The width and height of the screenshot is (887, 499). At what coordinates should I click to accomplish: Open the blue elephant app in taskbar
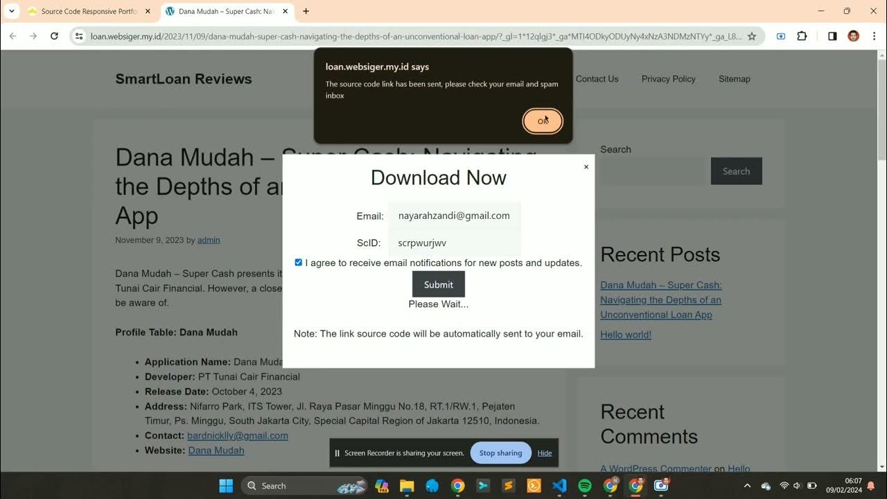pyautogui.click(x=432, y=486)
